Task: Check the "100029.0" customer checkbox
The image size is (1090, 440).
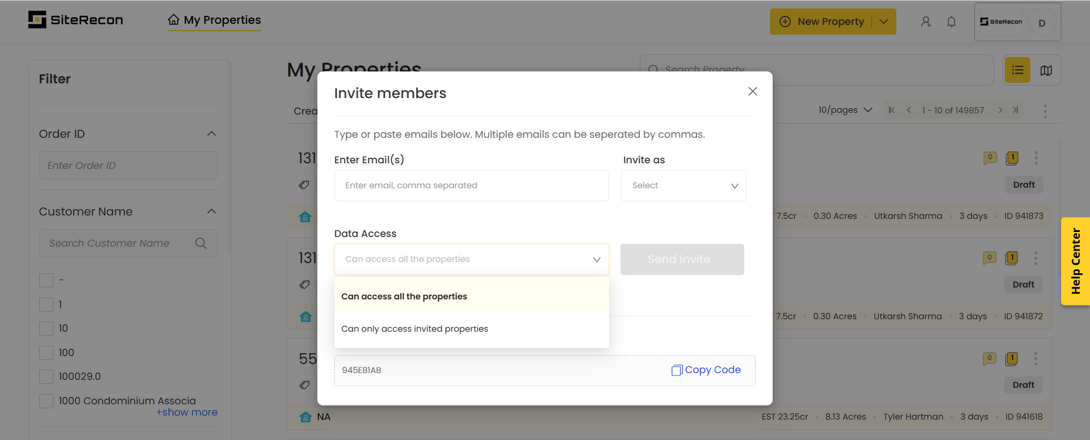Action: click(x=47, y=377)
